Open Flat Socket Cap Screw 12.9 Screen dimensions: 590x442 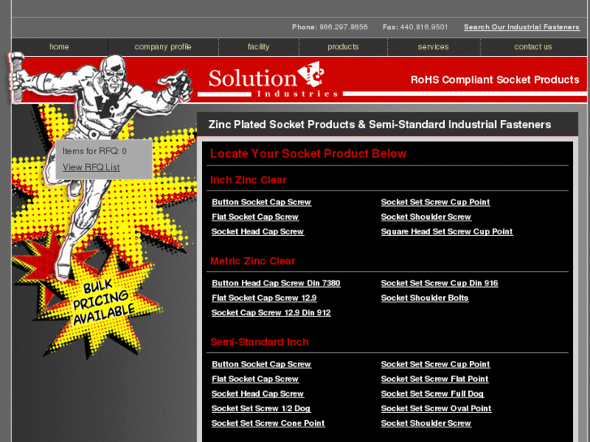[264, 298]
